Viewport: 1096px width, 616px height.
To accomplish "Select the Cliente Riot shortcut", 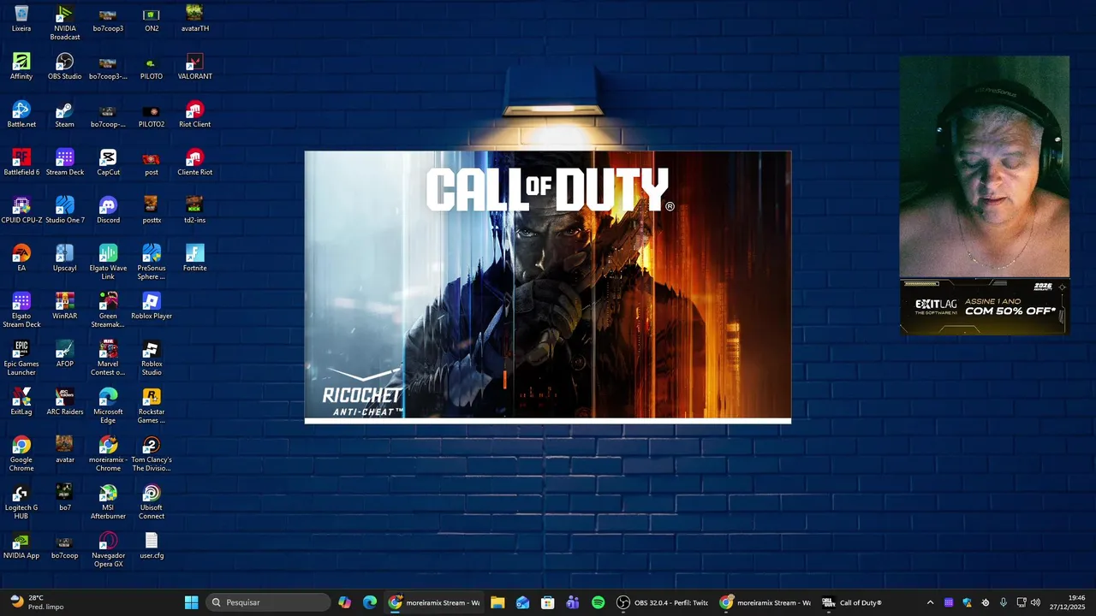I will [x=195, y=163].
